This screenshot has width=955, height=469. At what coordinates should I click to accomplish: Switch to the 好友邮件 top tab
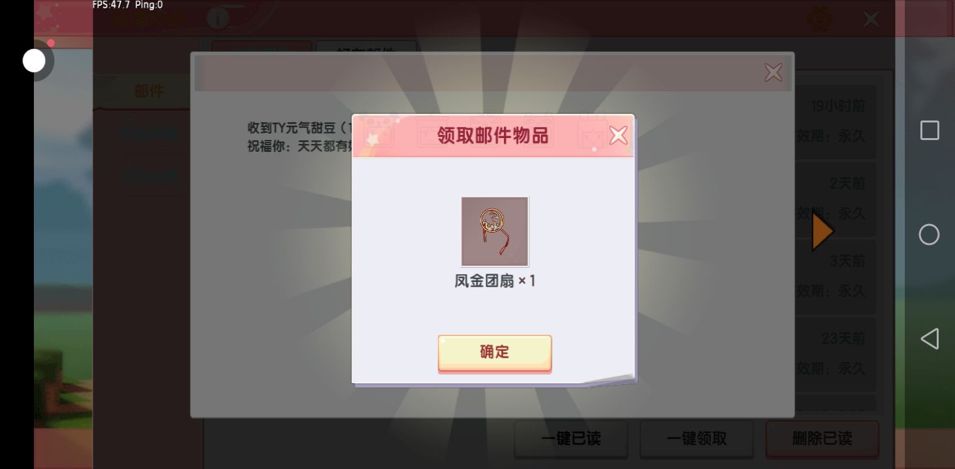[x=366, y=50]
